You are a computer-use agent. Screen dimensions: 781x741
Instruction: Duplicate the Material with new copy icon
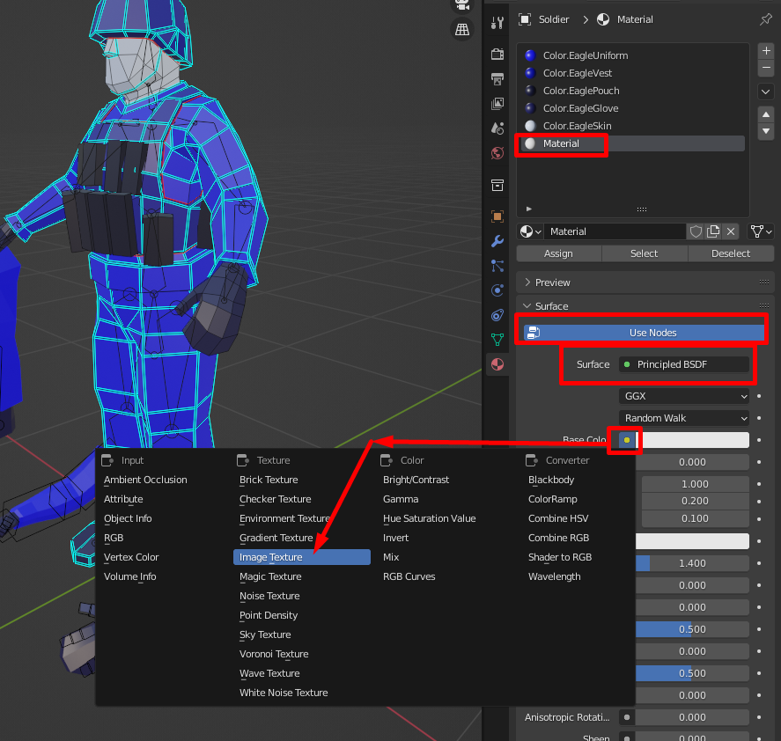point(713,231)
